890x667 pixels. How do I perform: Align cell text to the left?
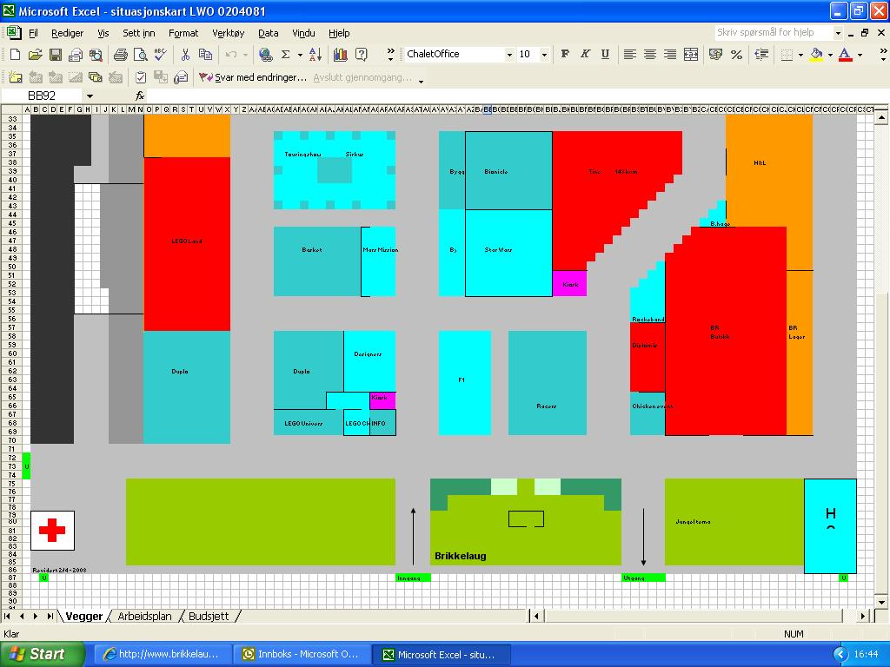point(629,55)
